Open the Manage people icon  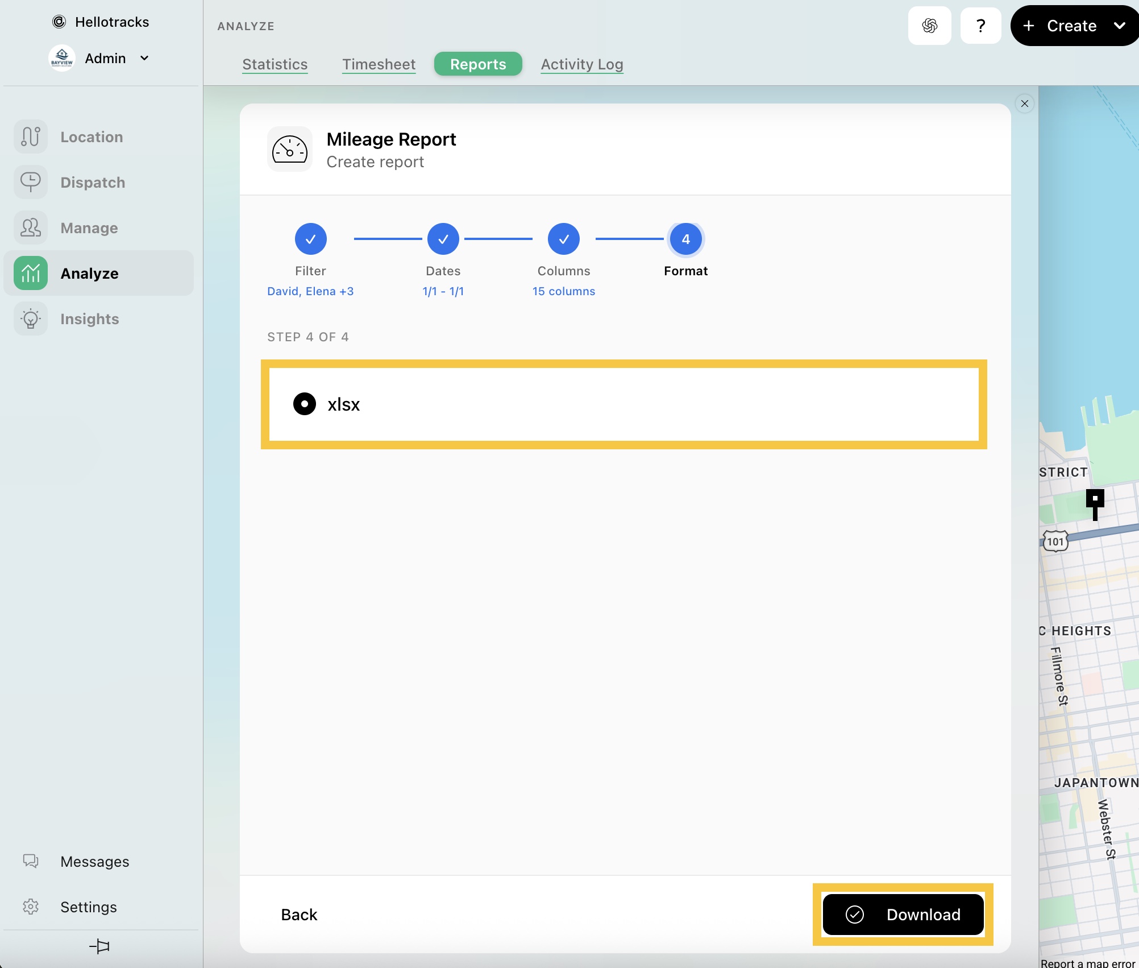click(31, 228)
